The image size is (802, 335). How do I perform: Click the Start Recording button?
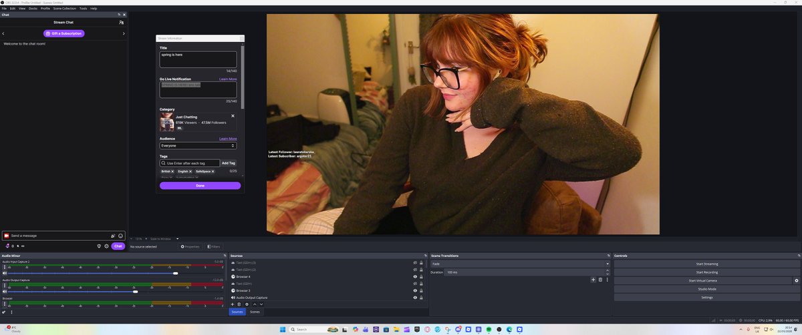click(x=707, y=272)
